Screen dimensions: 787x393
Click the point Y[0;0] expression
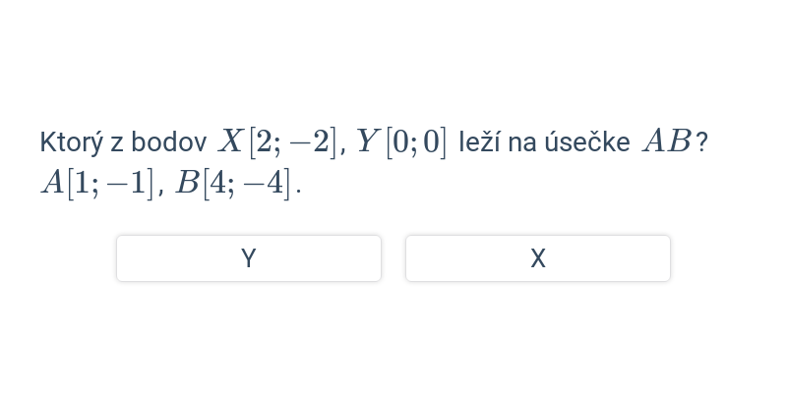[401, 142]
